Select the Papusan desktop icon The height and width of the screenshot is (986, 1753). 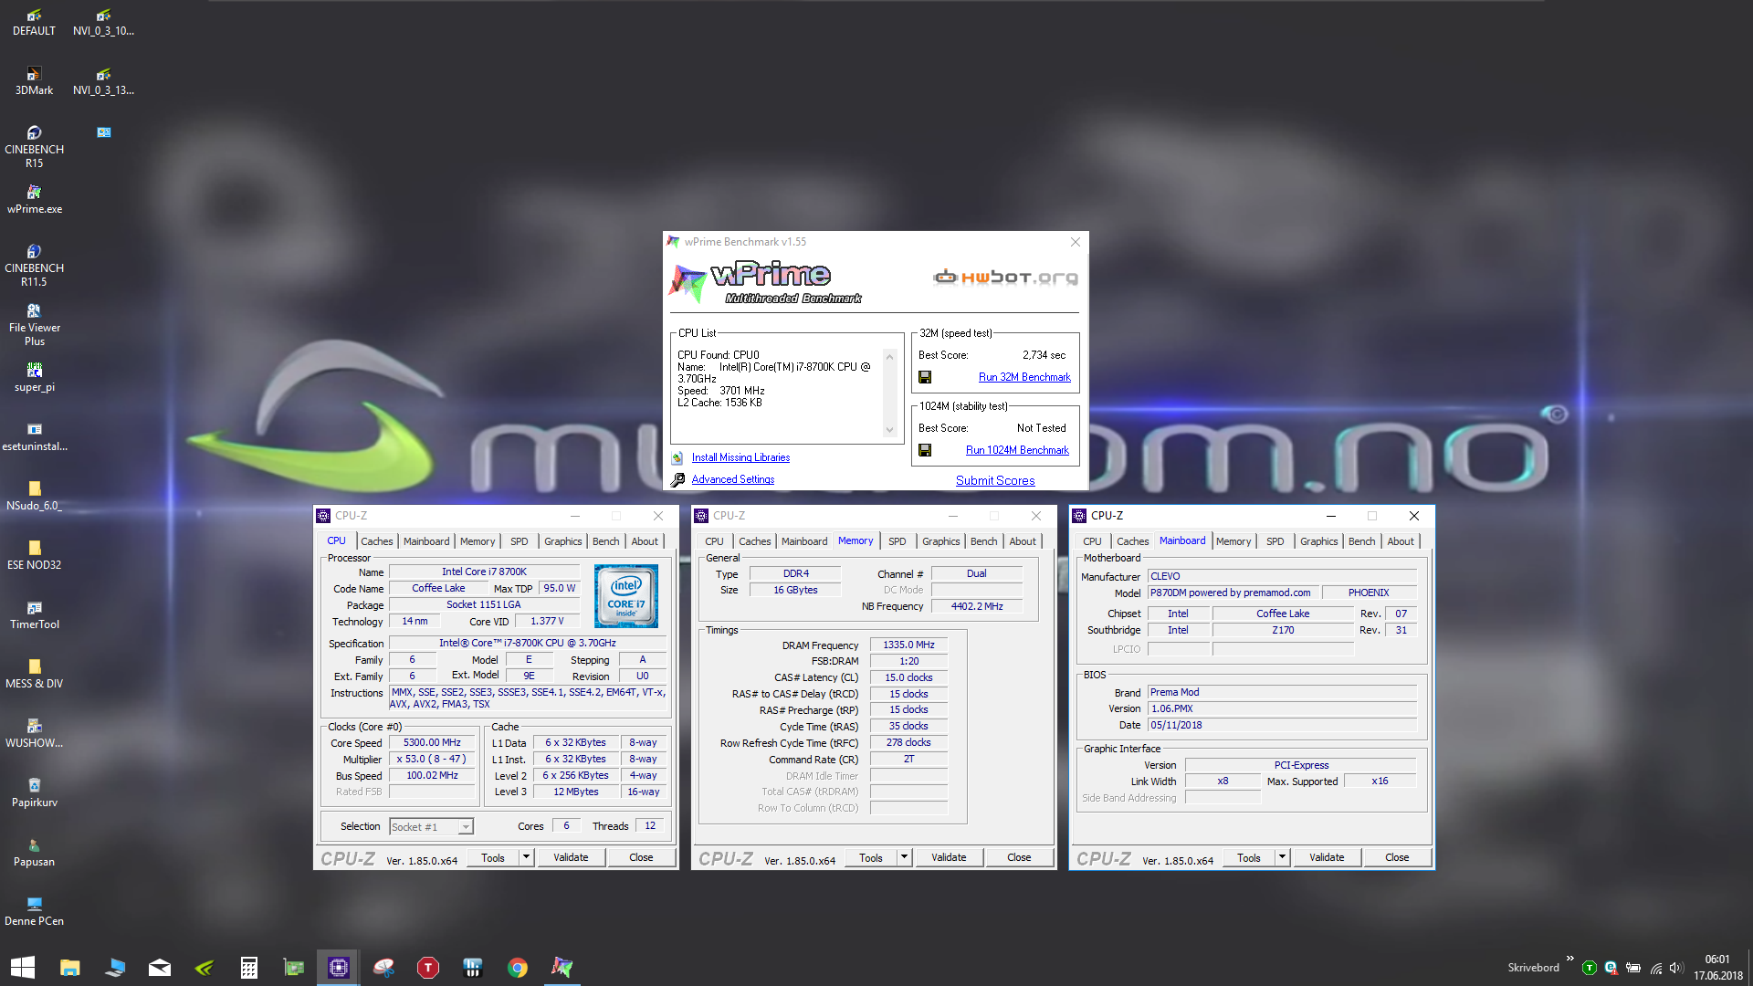tap(34, 853)
